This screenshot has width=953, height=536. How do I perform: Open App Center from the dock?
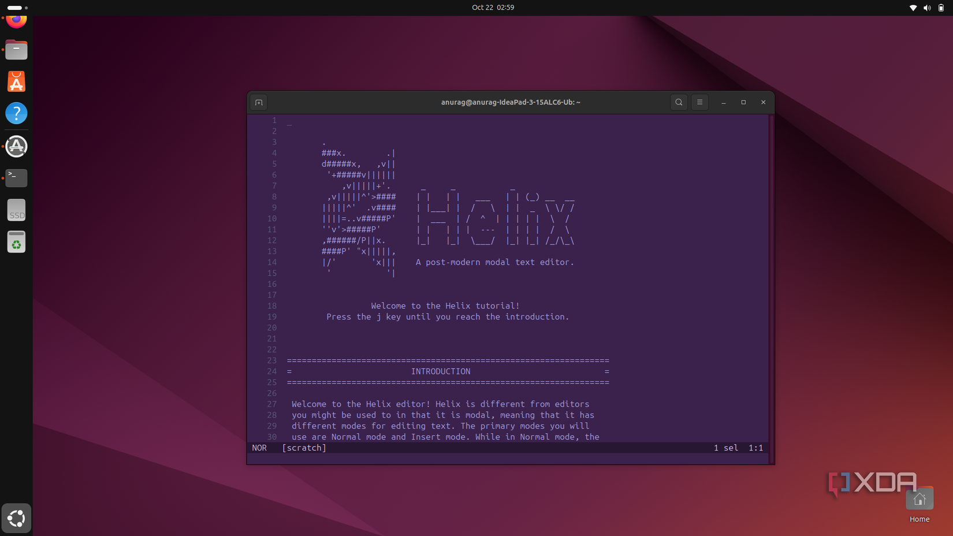(16, 81)
